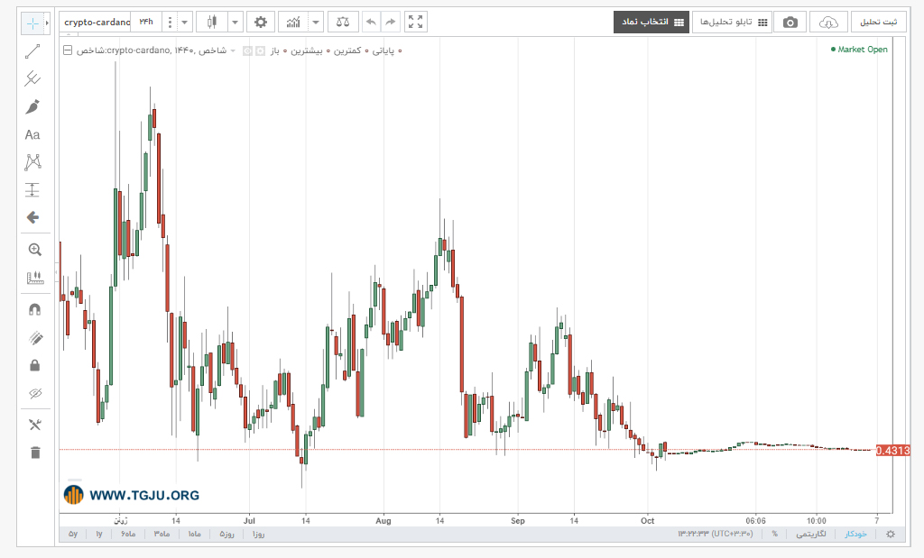Image resolution: width=924 pixels, height=558 pixels.
Task: Open تابلو تحلیل‌ها button
Action: click(x=732, y=23)
